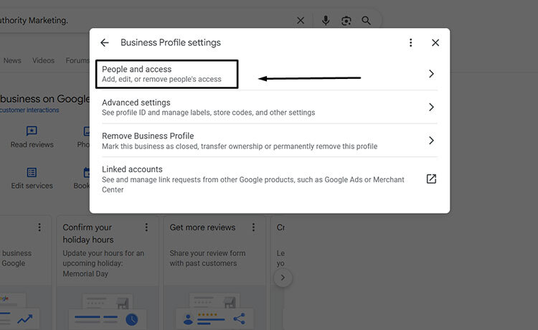Open options menu on the leftmost card
The height and width of the screenshot is (330, 538).
[x=39, y=227]
